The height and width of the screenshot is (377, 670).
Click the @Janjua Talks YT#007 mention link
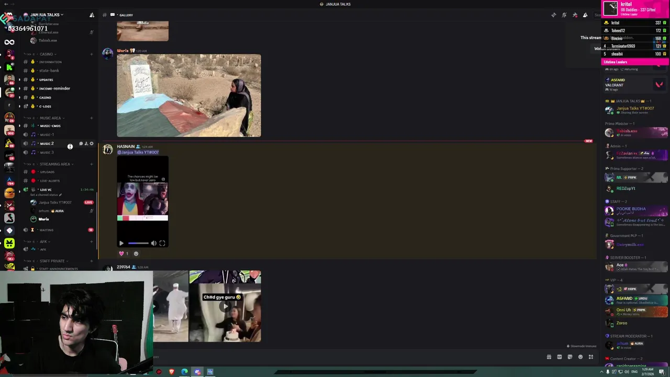point(138,152)
